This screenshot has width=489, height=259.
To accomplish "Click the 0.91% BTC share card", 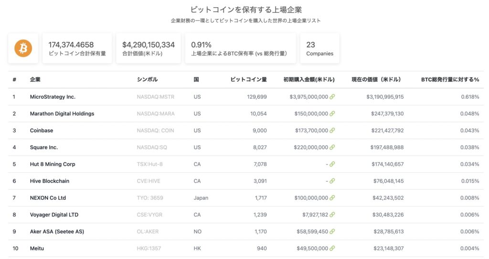I will click(241, 48).
